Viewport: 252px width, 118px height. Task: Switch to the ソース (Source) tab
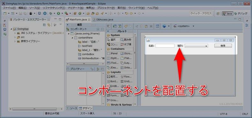point(72,108)
